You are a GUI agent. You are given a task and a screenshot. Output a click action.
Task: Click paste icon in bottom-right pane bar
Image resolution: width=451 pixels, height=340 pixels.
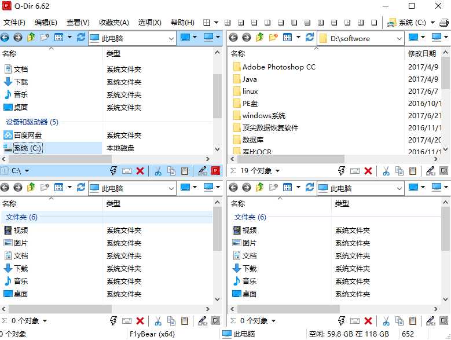(x=413, y=321)
